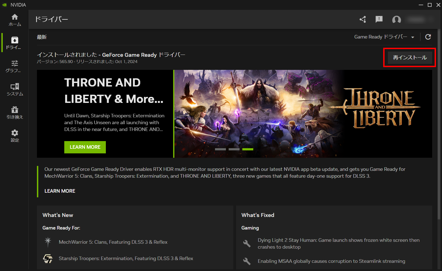Click the What's New heading

point(58,215)
